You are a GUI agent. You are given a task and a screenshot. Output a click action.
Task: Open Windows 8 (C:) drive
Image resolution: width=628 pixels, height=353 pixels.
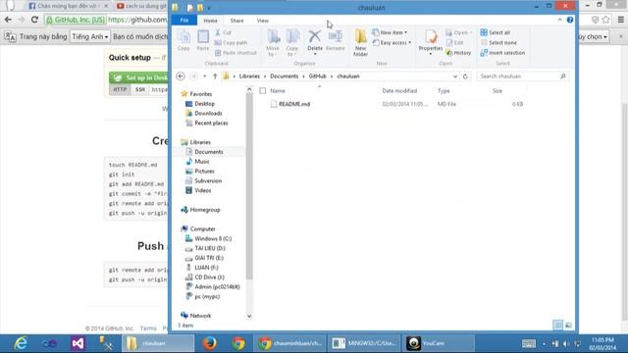coord(213,238)
